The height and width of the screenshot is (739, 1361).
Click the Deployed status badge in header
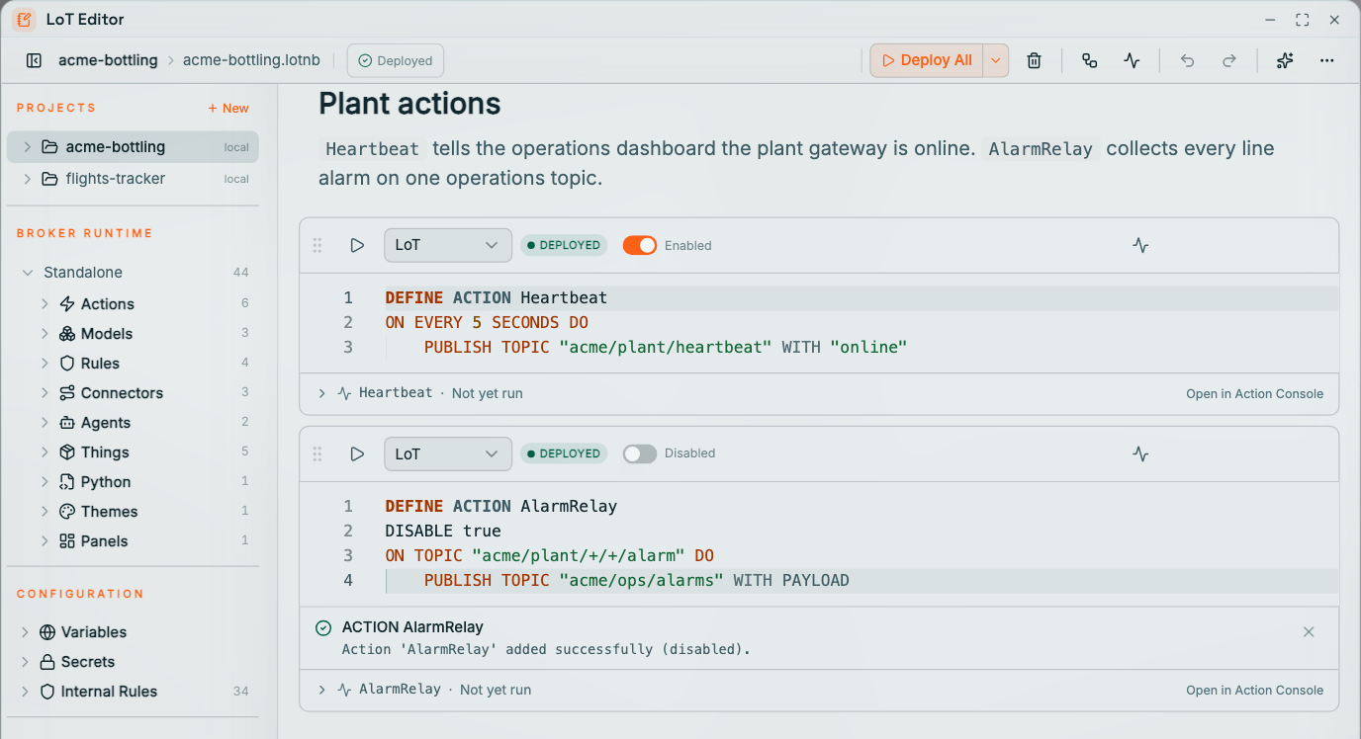(396, 60)
